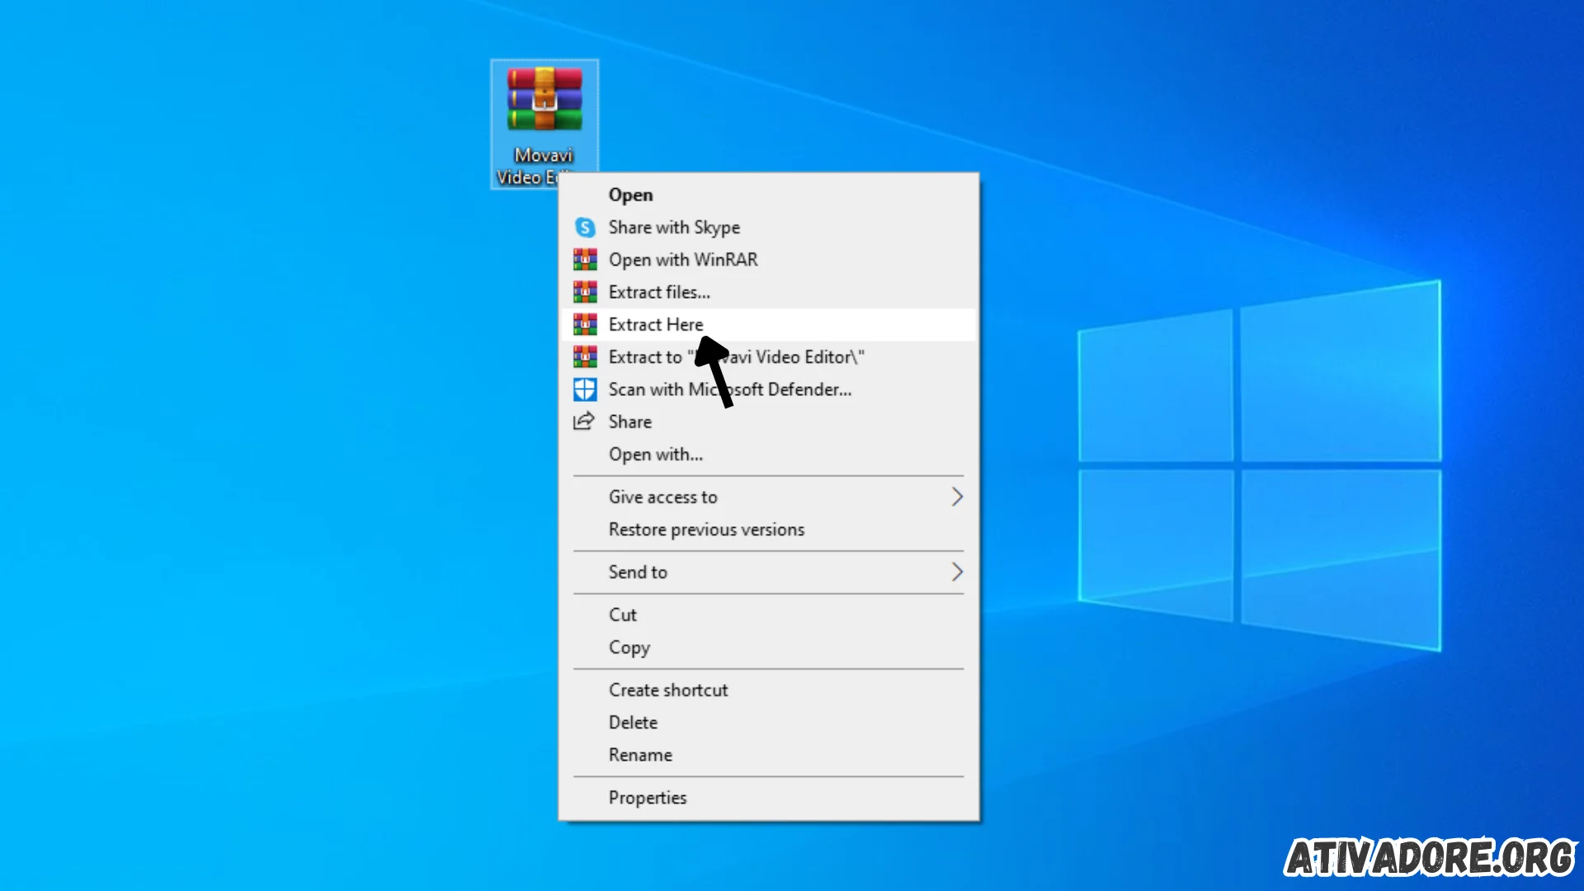Click WinRAR icon beside Extract files

point(585,292)
